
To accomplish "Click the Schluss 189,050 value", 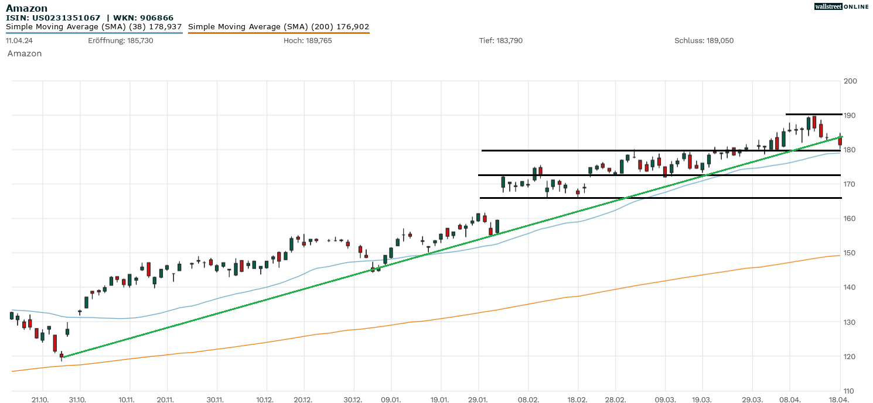I will click(704, 41).
